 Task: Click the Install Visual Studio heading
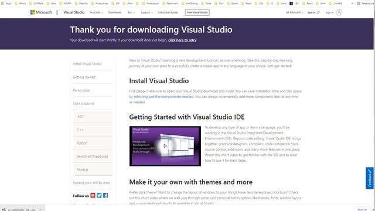coord(159,81)
